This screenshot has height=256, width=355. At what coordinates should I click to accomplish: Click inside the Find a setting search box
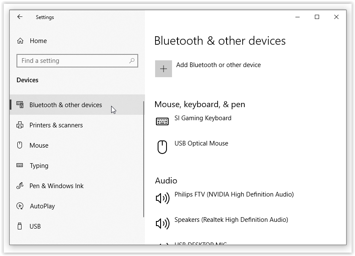(77, 61)
